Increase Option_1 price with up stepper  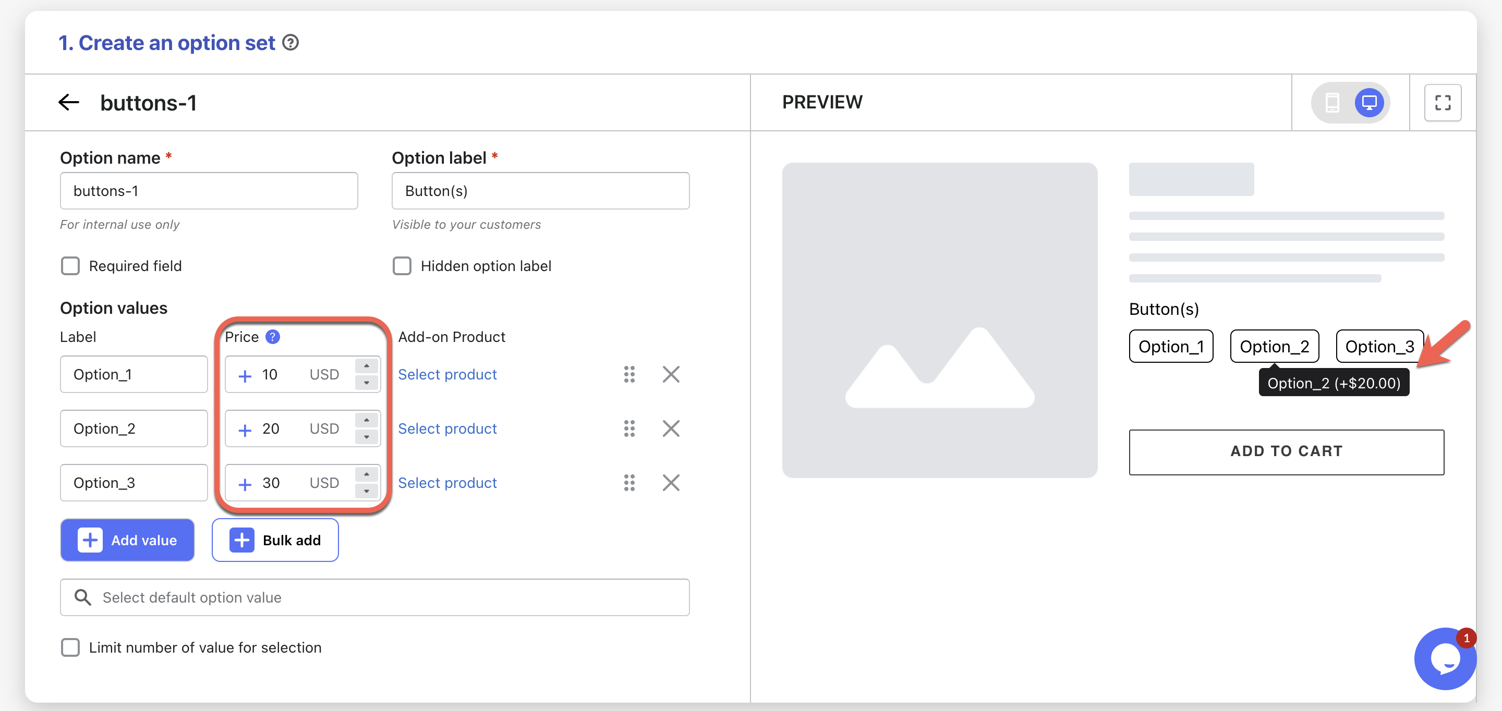[366, 366]
